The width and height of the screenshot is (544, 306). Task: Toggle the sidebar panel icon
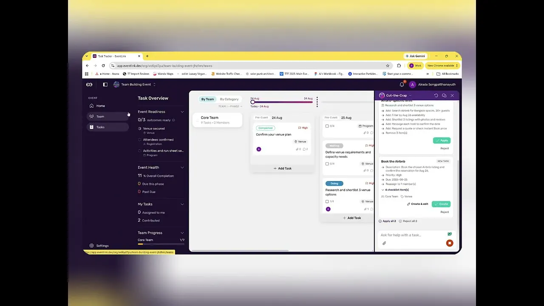click(x=105, y=85)
